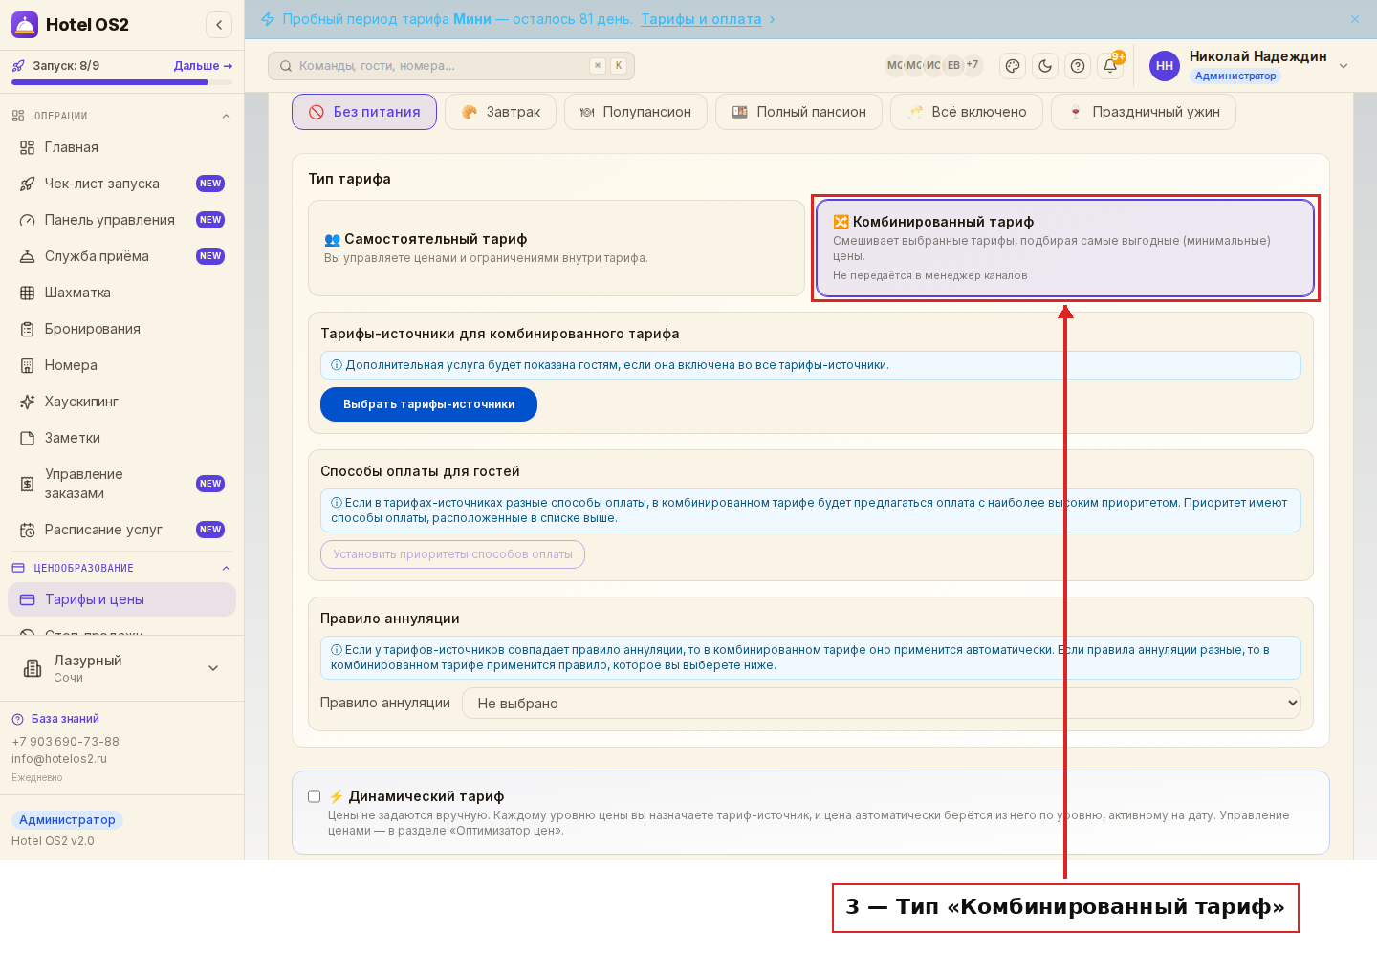
Task: Click the Управление заказами icon
Action: [x=27, y=484]
